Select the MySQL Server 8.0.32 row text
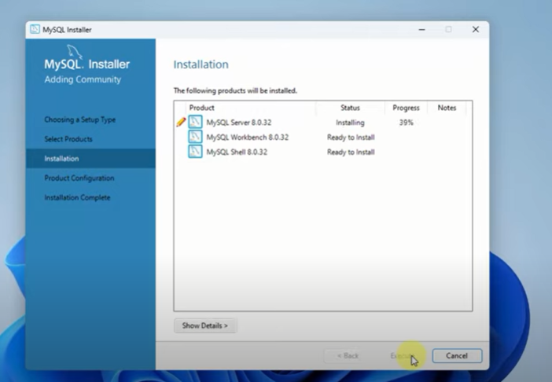Image resolution: width=552 pixels, height=382 pixels. [x=239, y=123]
